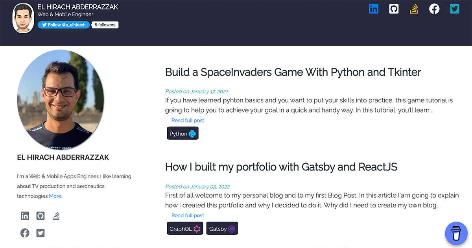Viewport: 472px width, 248px height.
Task: Open the SpaceInvaders post Read full post link
Action: 188,120
